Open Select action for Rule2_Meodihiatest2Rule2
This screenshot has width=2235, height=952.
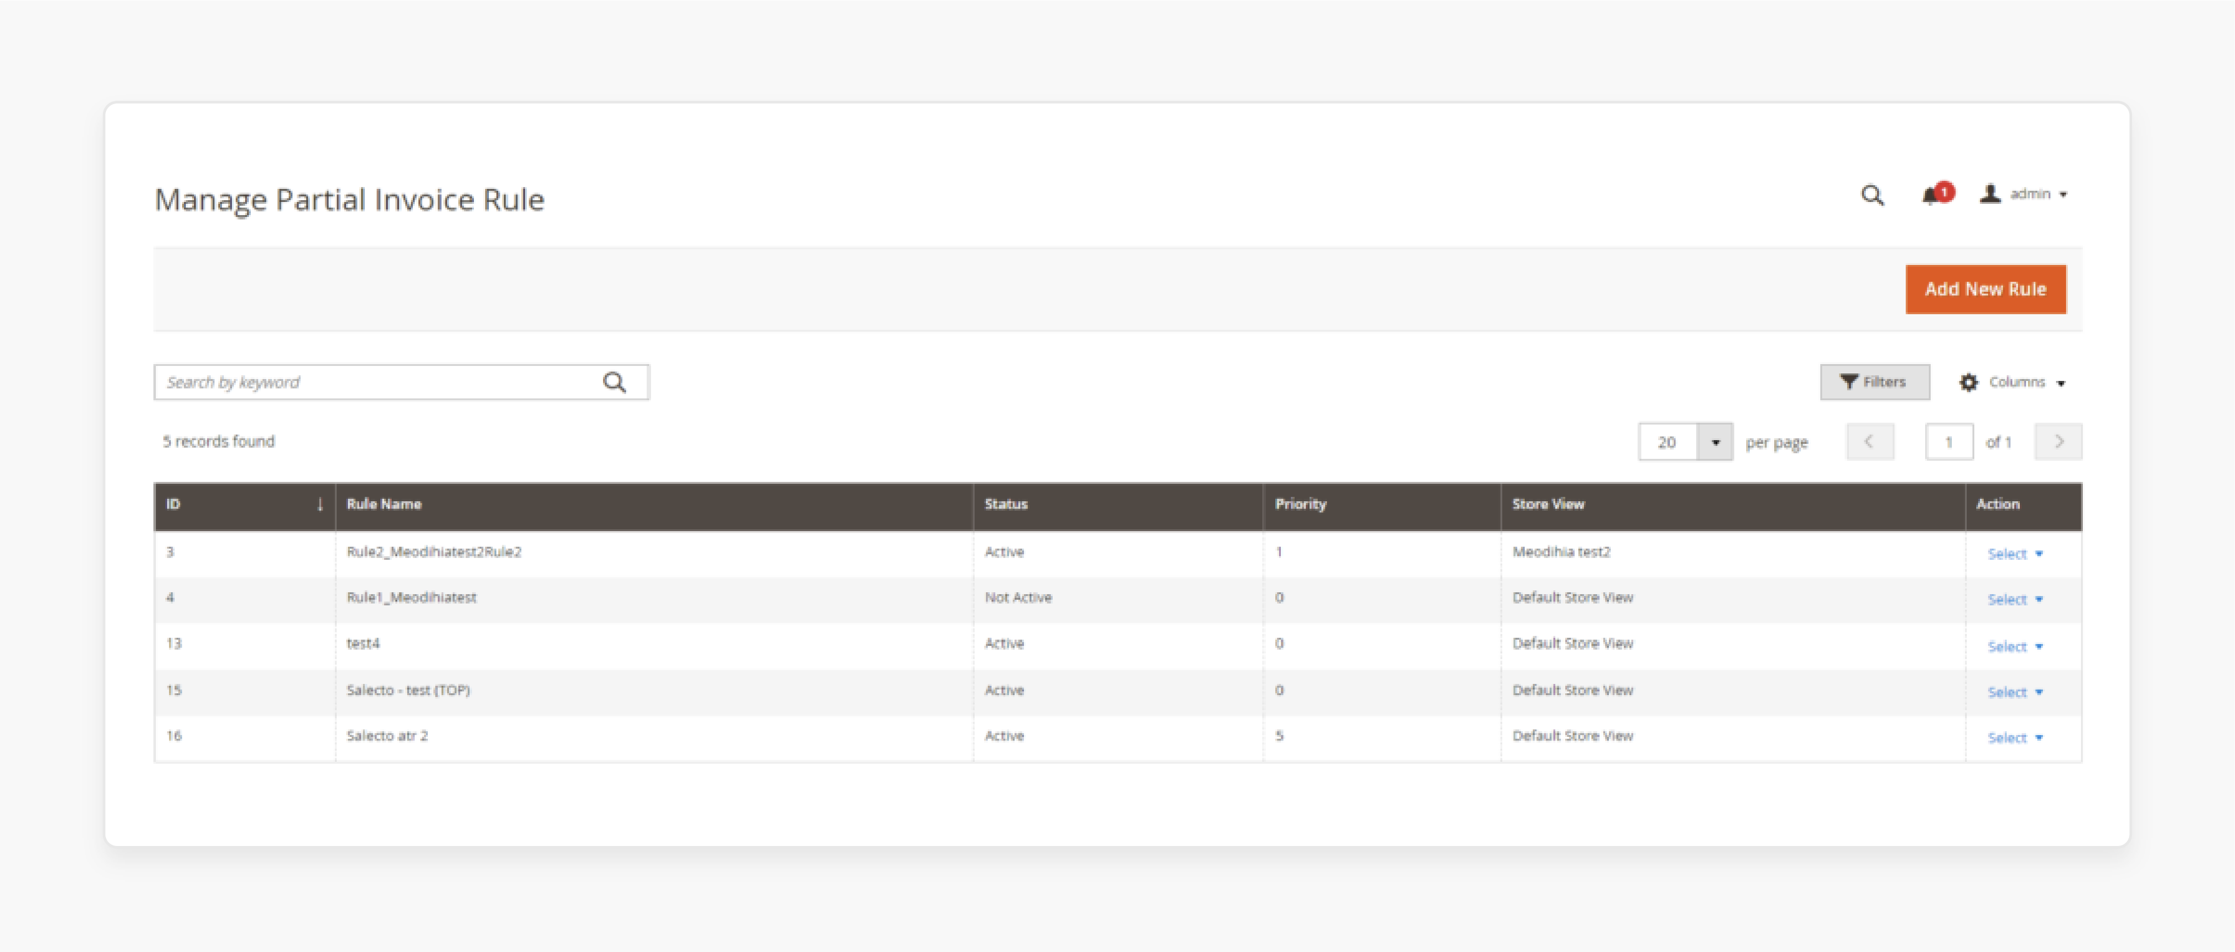click(2015, 554)
